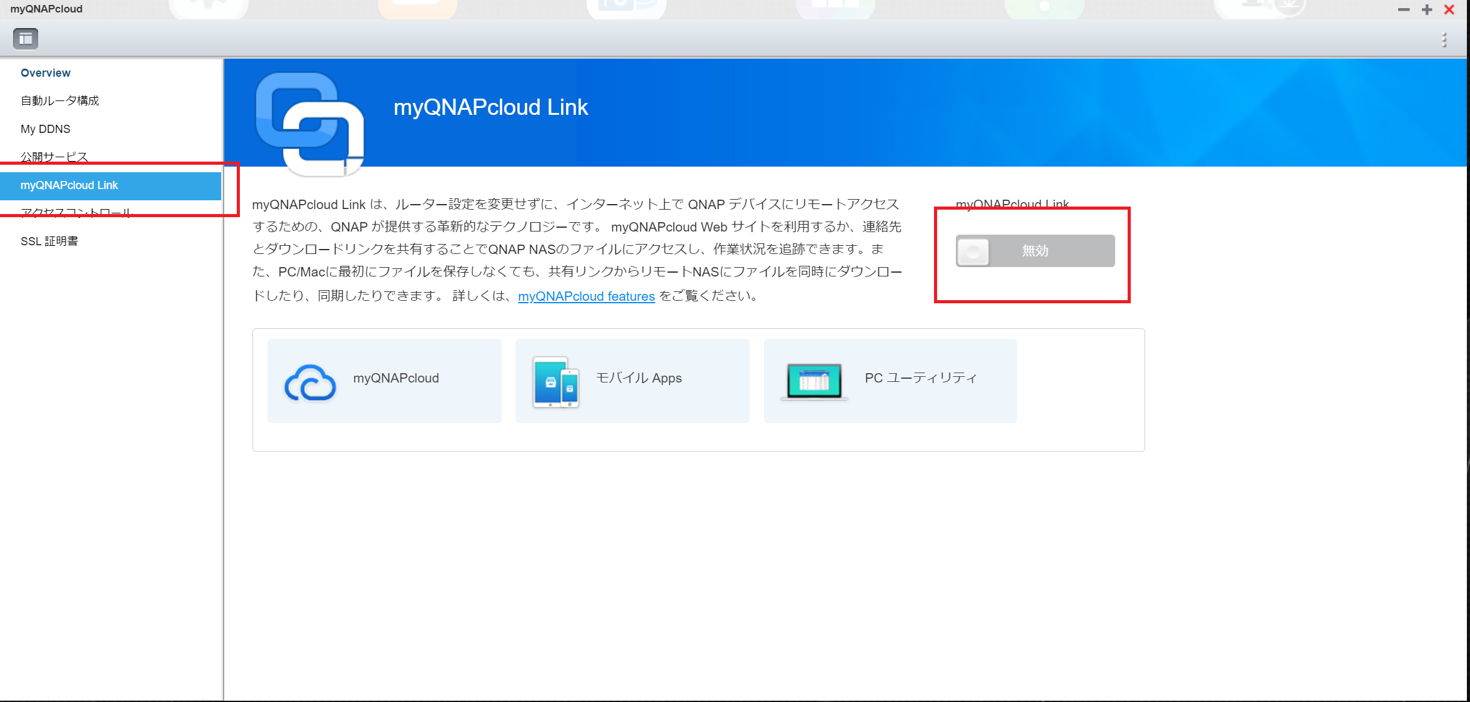This screenshot has width=1470, height=702.
Task: Open 公開サービス in the sidebar
Action: coord(54,157)
